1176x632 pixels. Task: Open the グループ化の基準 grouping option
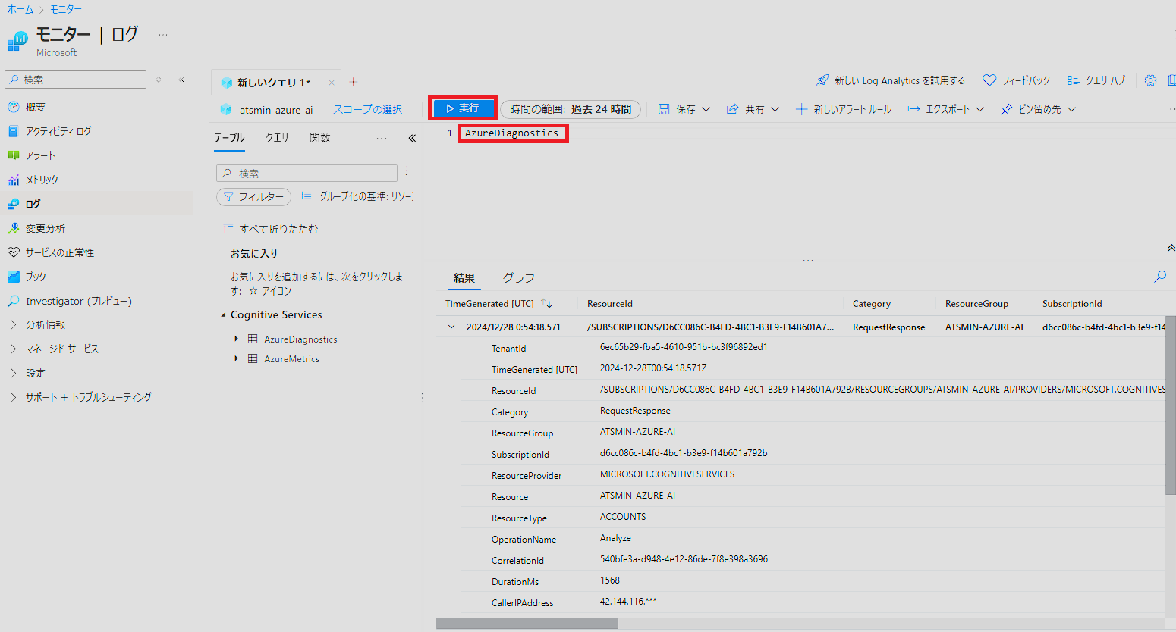(357, 196)
